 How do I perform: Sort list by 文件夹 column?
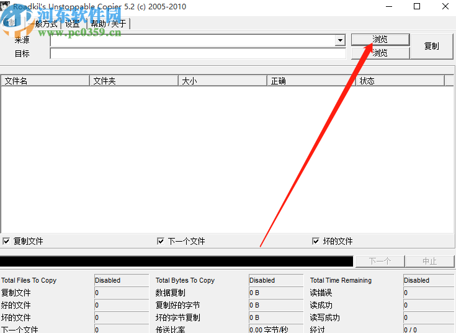coord(134,81)
